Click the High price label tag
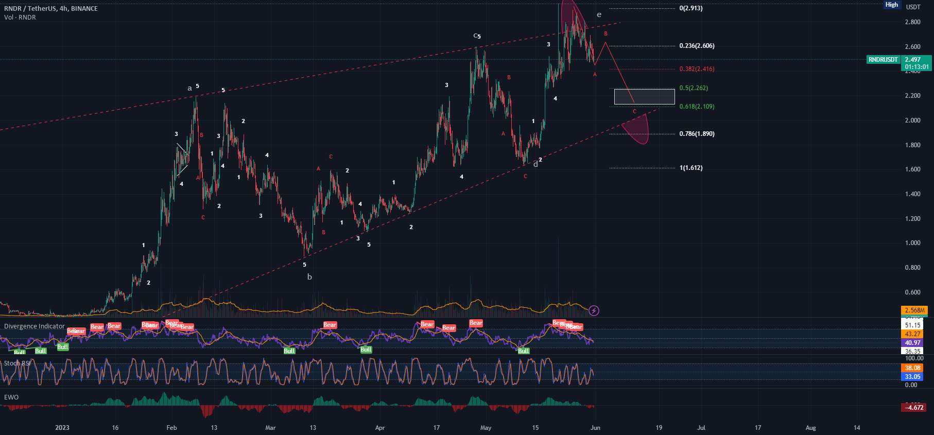 point(891,5)
